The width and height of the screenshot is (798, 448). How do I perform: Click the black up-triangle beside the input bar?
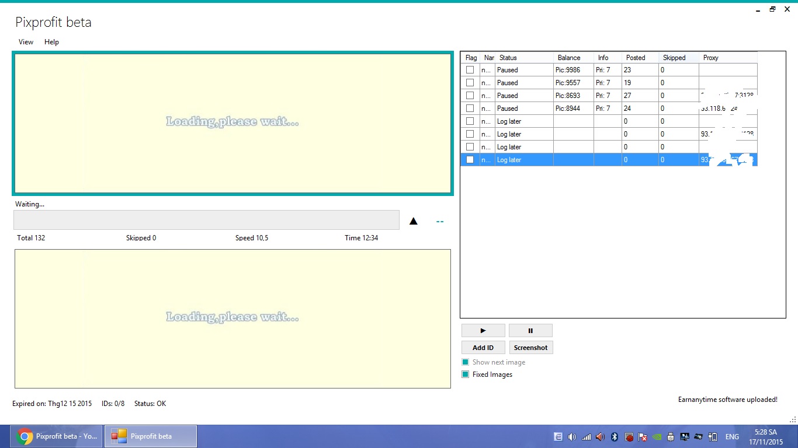click(x=414, y=221)
